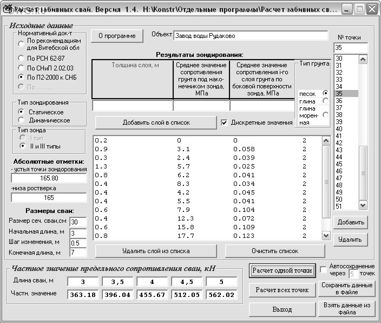Select 'глина' soil type radio
Screen dimensions: 381x323
(325, 100)
